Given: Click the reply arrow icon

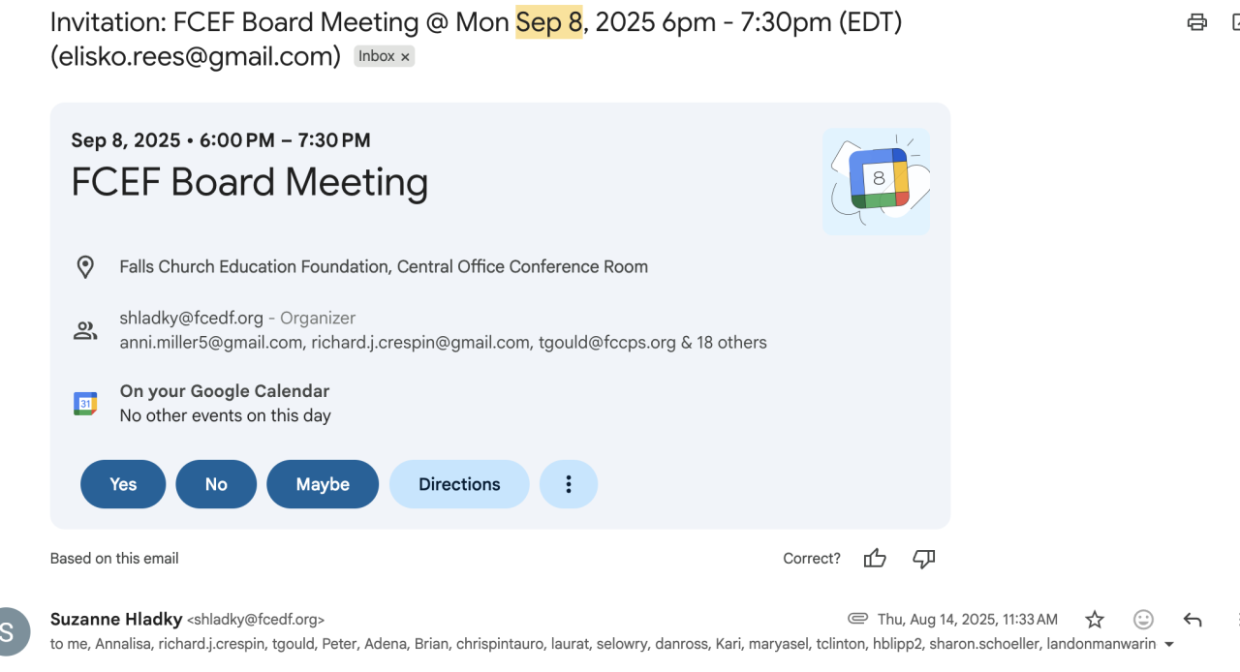Looking at the screenshot, I should (x=1193, y=620).
